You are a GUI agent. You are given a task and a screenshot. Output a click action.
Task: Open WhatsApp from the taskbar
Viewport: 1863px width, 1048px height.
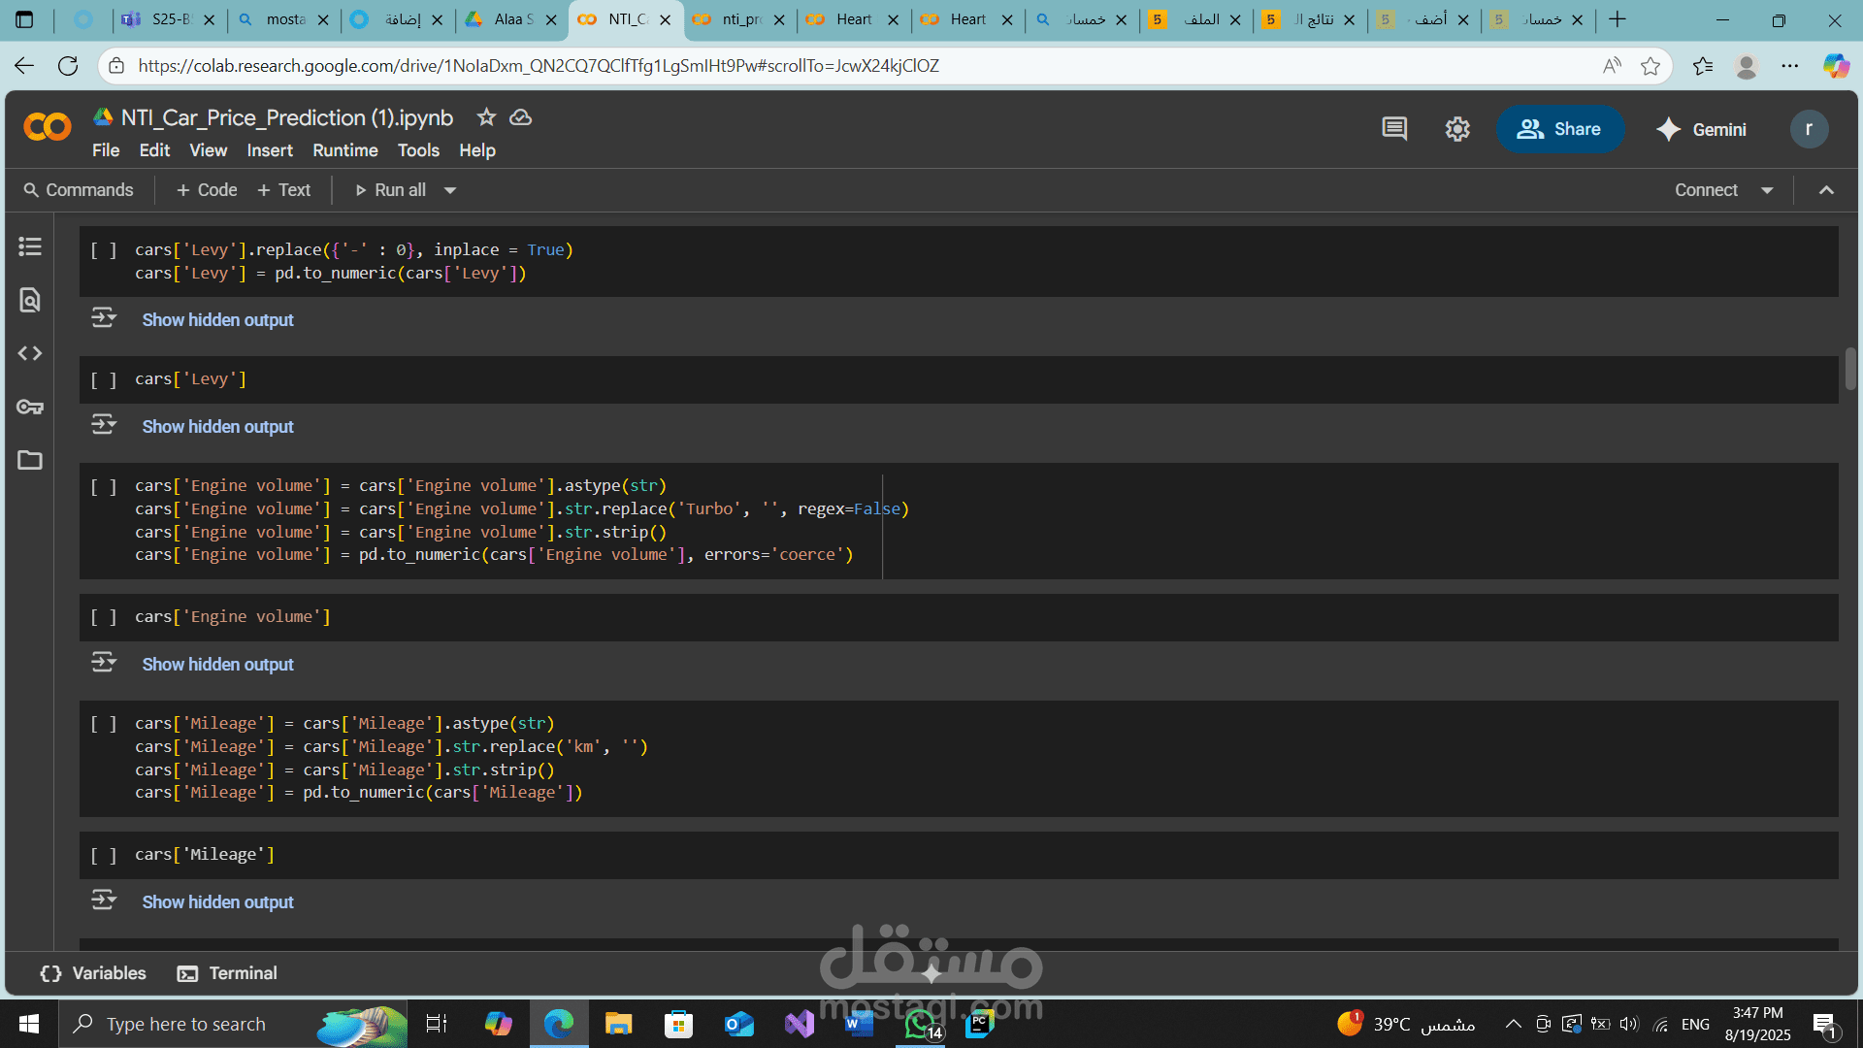pyautogui.click(x=921, y=1024)
